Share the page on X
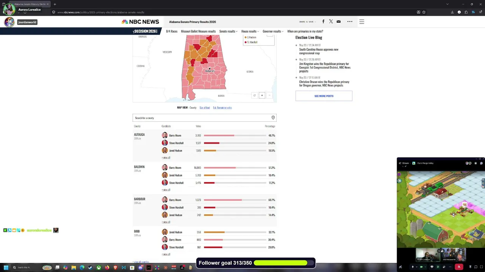The height and width of the screenshot is (272, 485). point(331,22)
